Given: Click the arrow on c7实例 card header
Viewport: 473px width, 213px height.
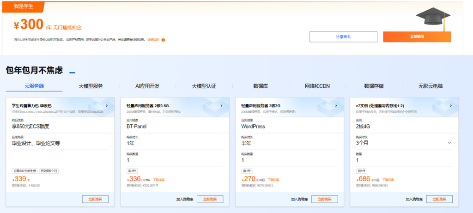Looking at the screenshot, I should click(451, 105).
